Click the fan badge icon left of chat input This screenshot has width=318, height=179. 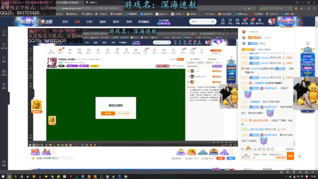[246, 156]
